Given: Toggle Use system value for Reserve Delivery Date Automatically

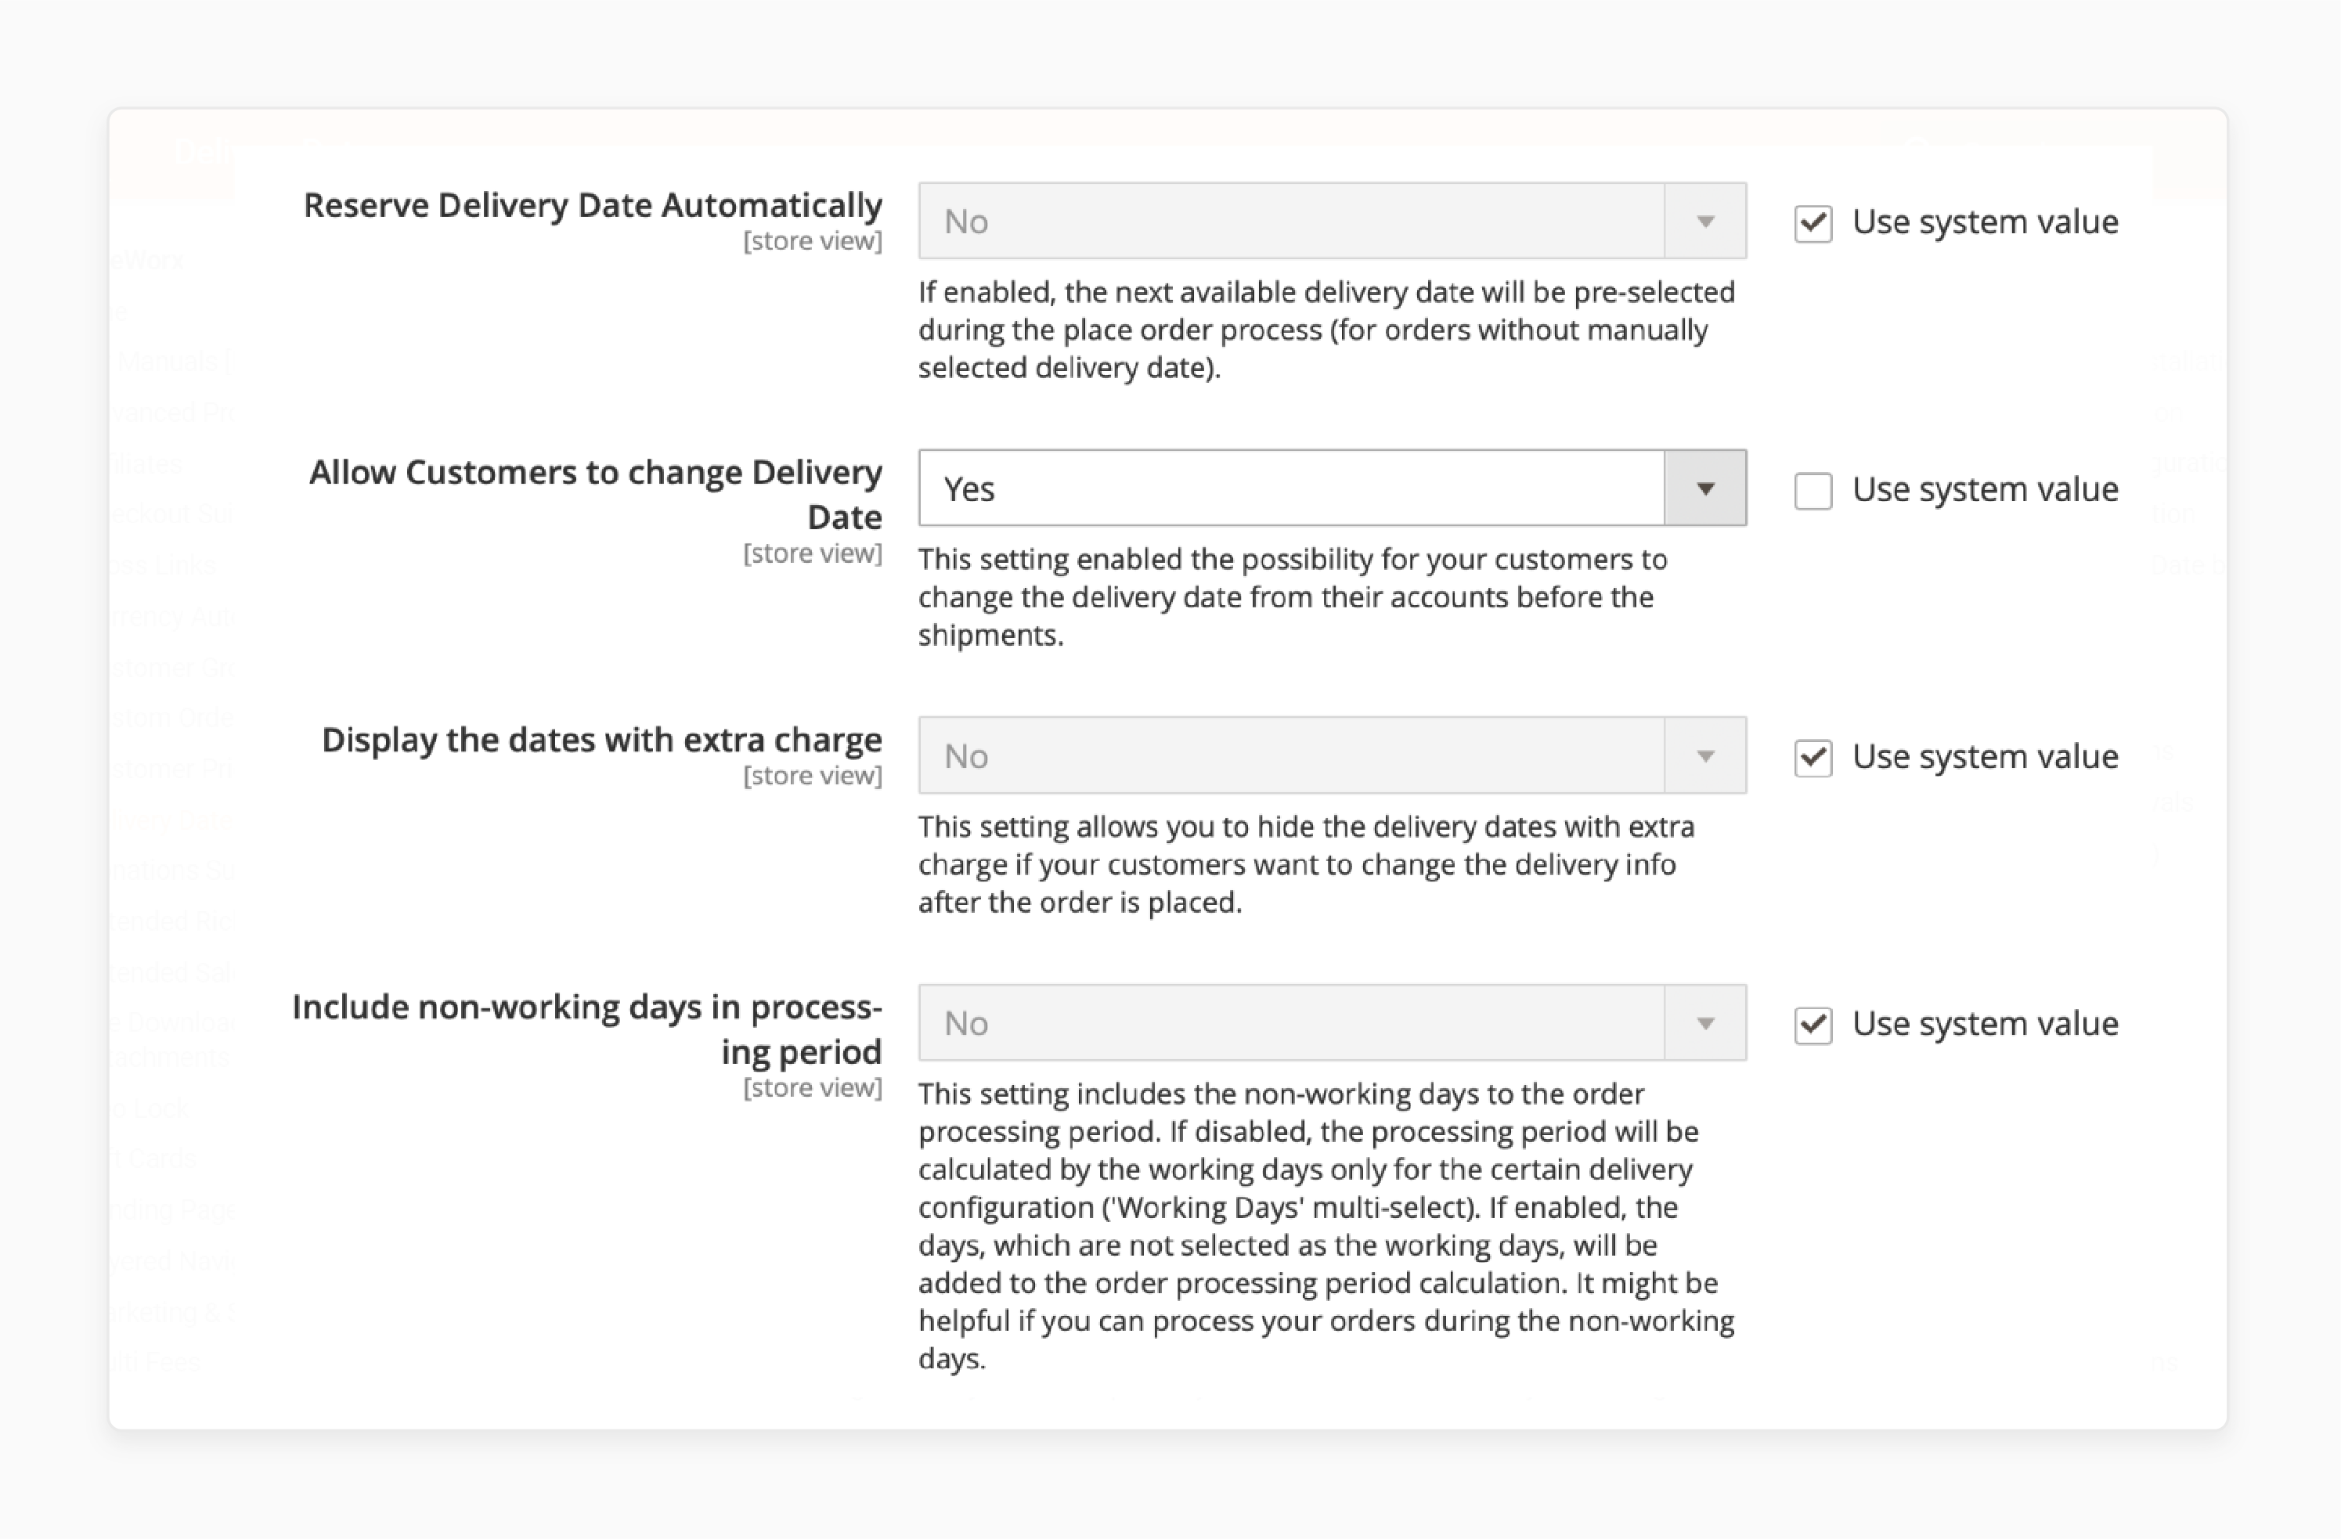Looking at the screenshot, I should [1813, 223].
